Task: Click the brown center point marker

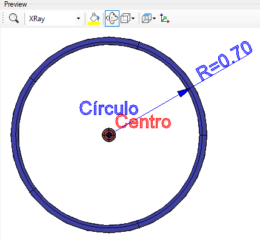Action: (109, 135)
